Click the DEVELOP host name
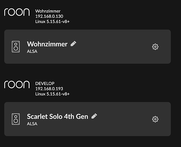 tap(45, 83)
